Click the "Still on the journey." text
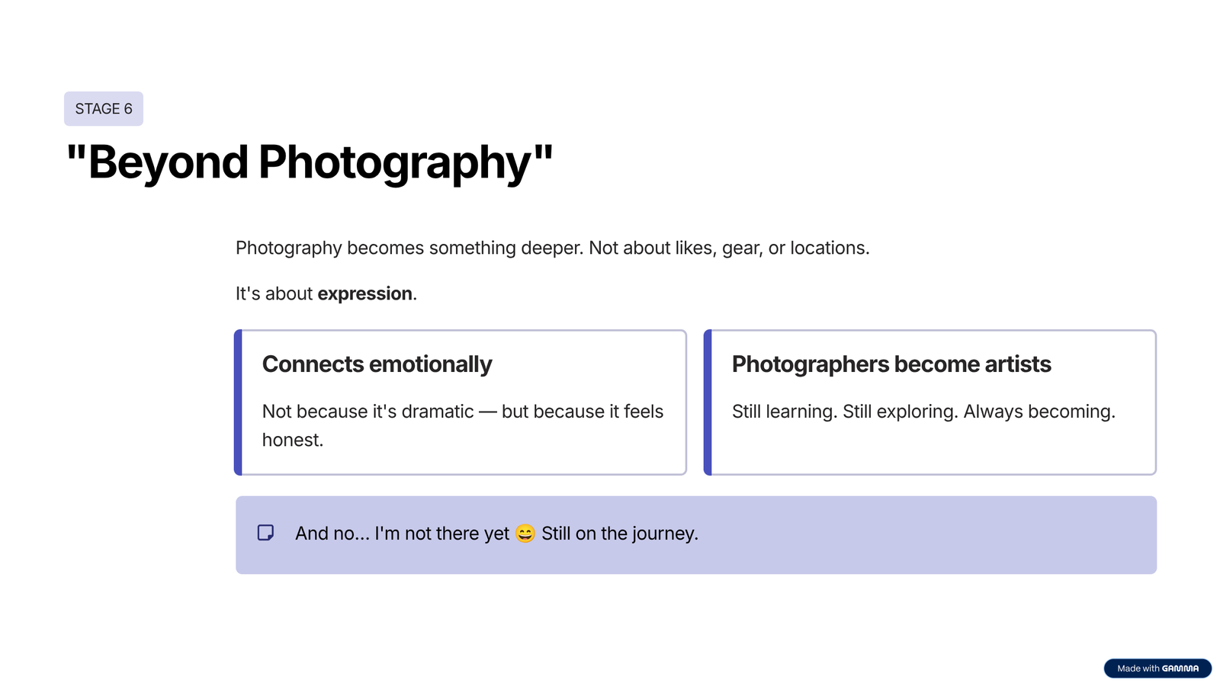The image size is (1220, 686). (x=619, y=534)
